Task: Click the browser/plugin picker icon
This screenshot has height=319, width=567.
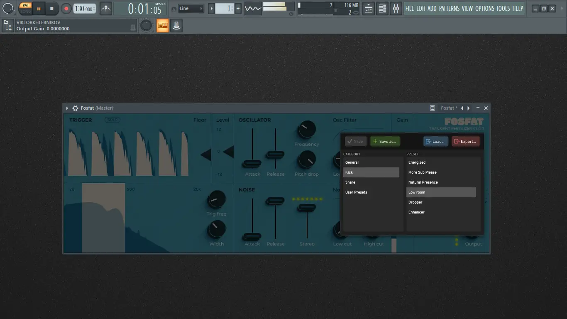Action: 7,26
